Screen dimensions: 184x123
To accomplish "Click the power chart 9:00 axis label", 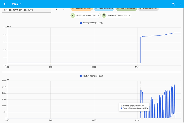I will [51, 120].
